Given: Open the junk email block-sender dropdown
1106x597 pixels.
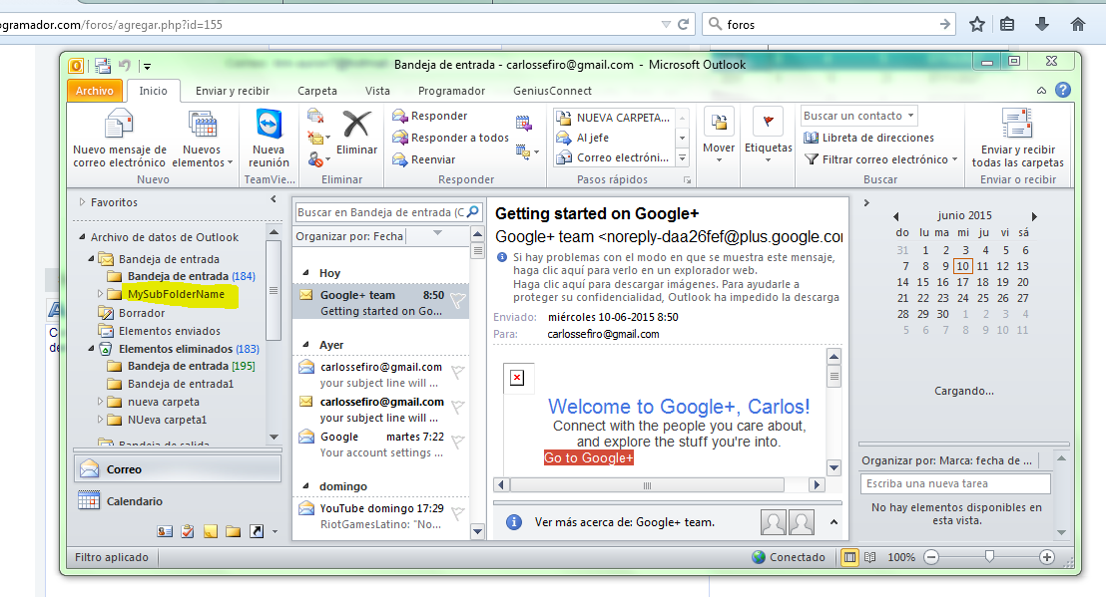Looking at the screenshot, I should 318,159.
